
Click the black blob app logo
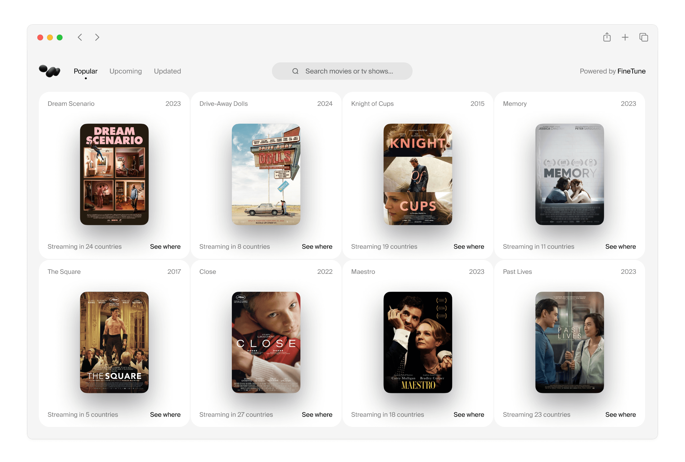click(50, 71)
